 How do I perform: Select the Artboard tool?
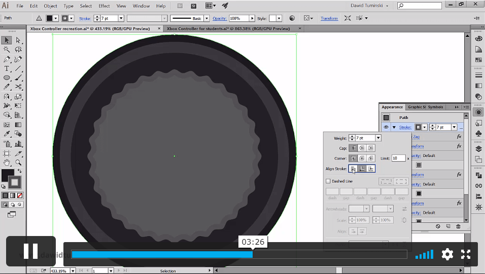(x=7, y=153)
